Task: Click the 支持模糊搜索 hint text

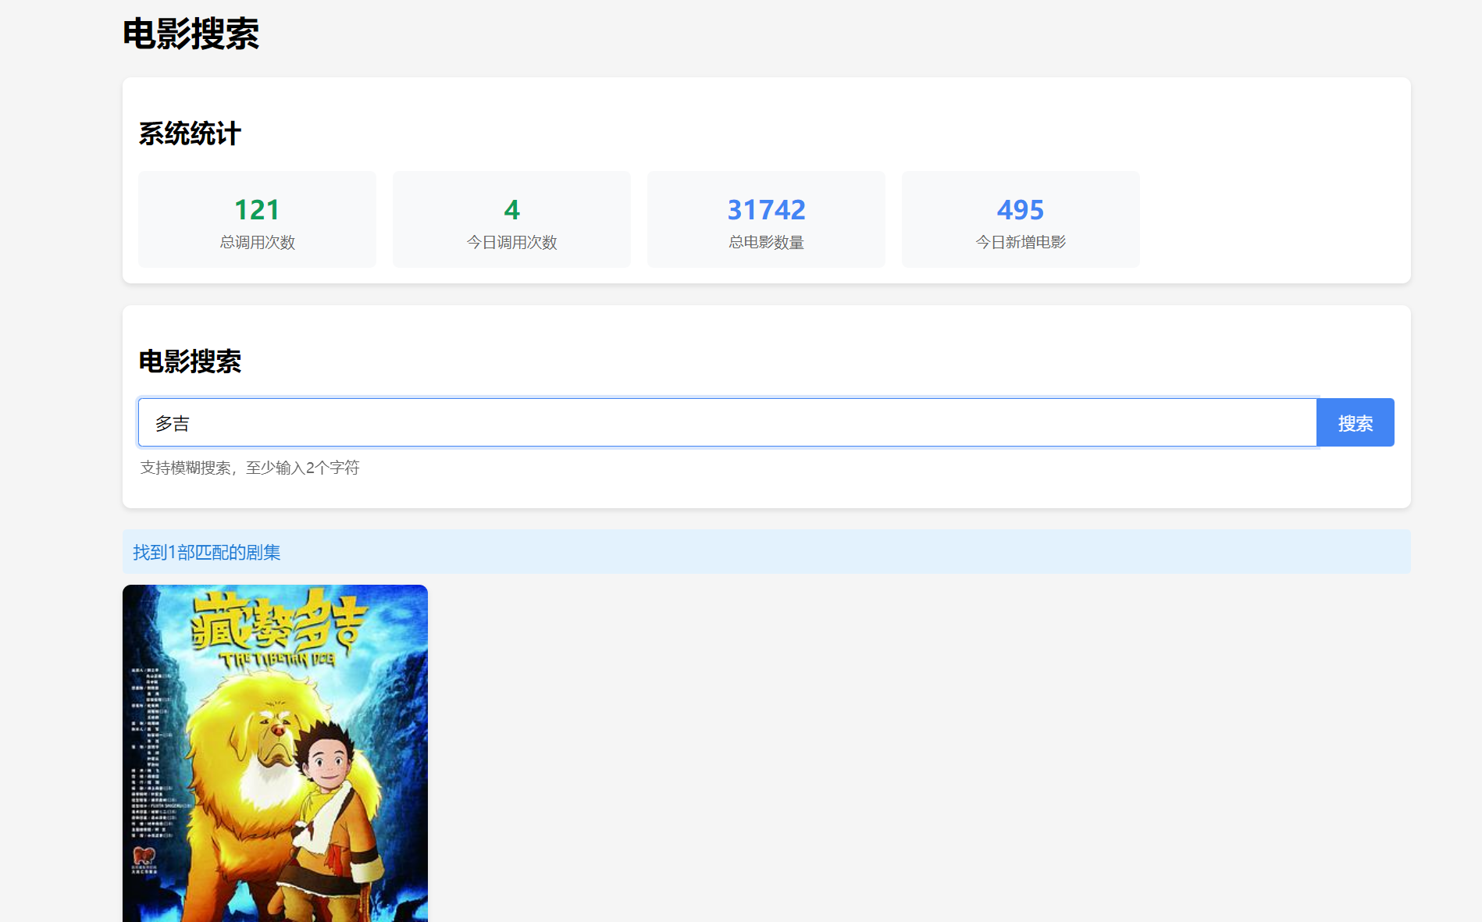Action: point(249,468)
